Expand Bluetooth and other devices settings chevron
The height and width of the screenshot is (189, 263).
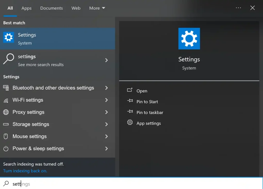click(x=106, y=88)
